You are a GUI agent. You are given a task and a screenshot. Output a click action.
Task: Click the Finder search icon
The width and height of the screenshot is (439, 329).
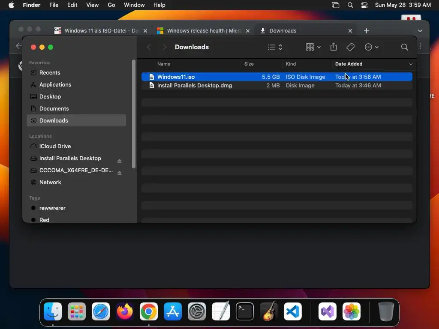tap(404, 47)
